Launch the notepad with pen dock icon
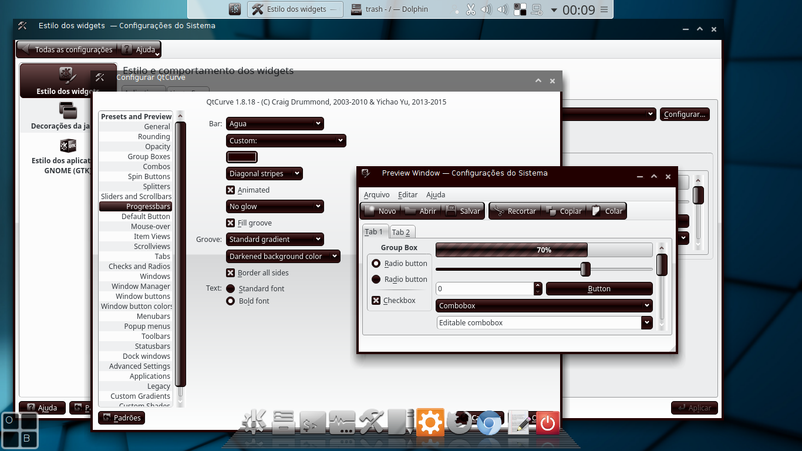The image size is (802, 451). pos(401,422)
